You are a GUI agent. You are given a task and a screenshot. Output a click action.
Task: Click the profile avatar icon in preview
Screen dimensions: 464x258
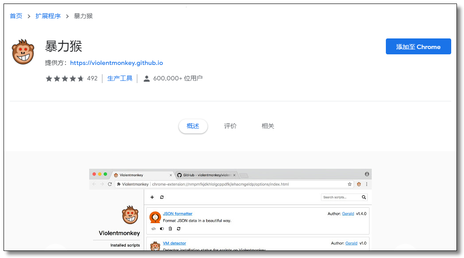click(x=367, y=174)
